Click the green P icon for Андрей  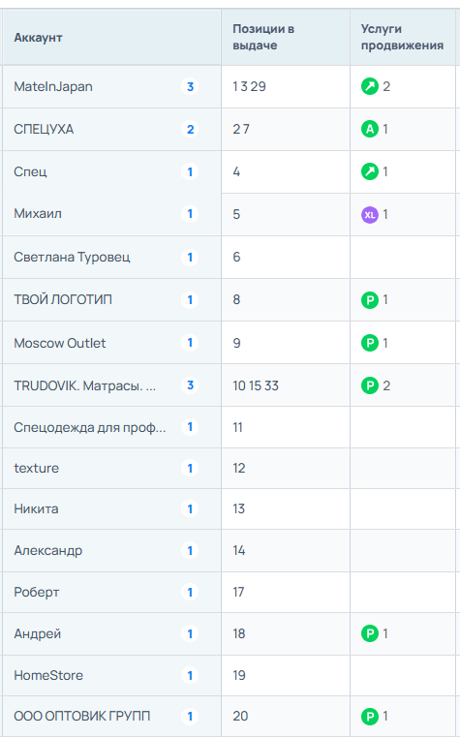370,633
